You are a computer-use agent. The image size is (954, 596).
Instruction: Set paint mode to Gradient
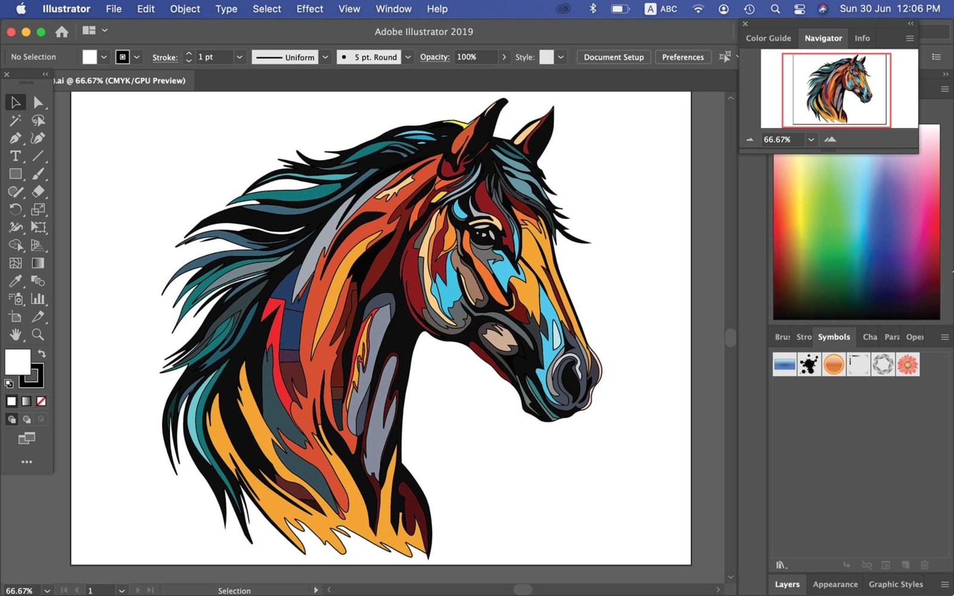click(x=26, y=402)
